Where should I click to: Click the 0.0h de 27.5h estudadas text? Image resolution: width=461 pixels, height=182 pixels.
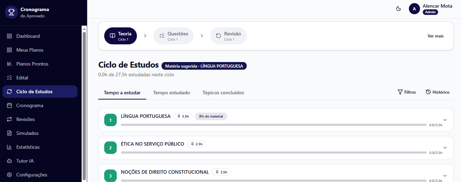(136, 75)
